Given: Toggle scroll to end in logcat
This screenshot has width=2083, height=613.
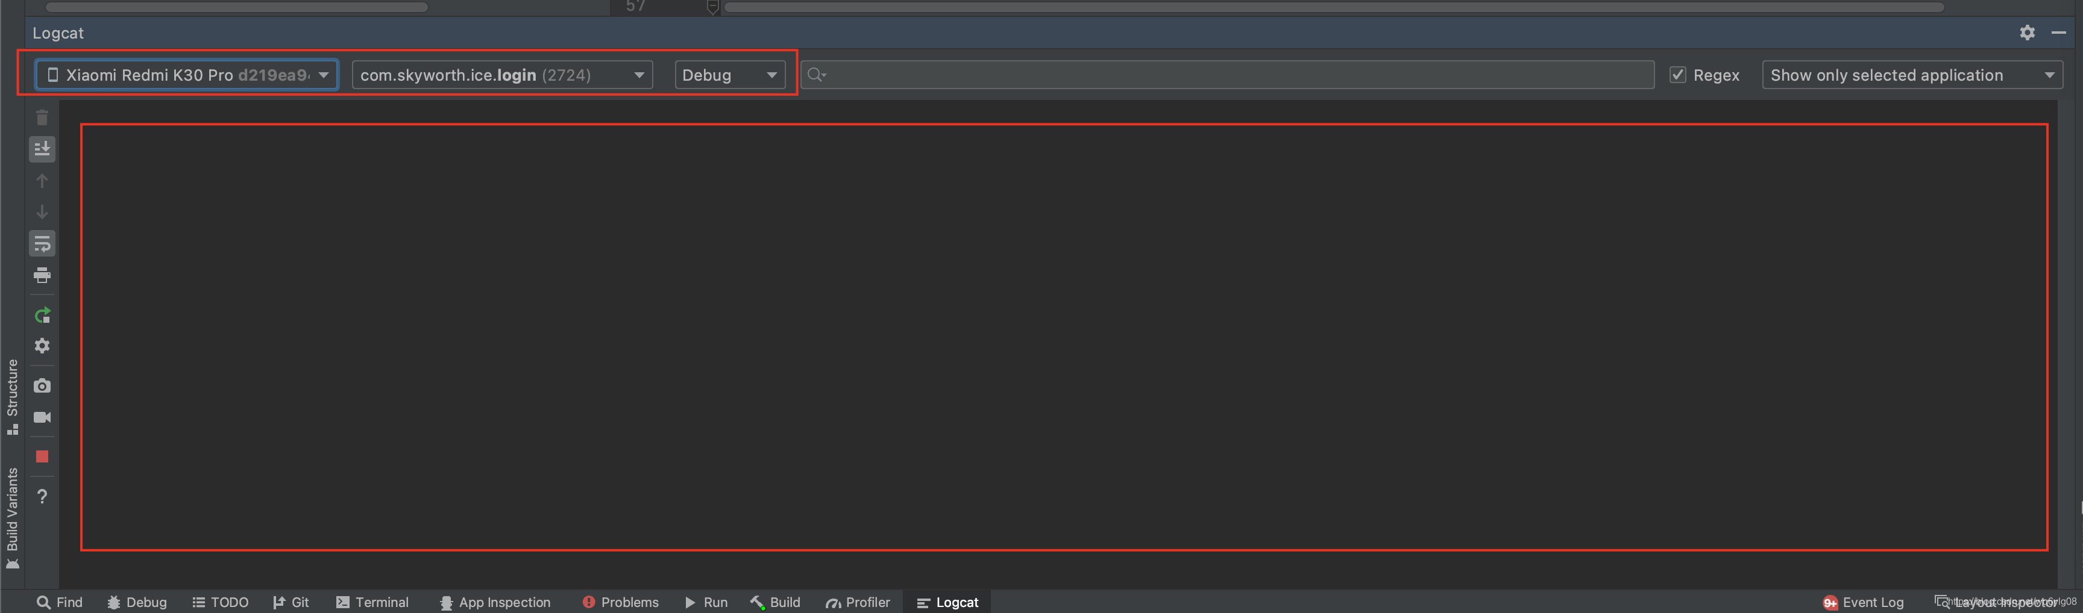Looking at the screenshot, I should click(42, 149).
